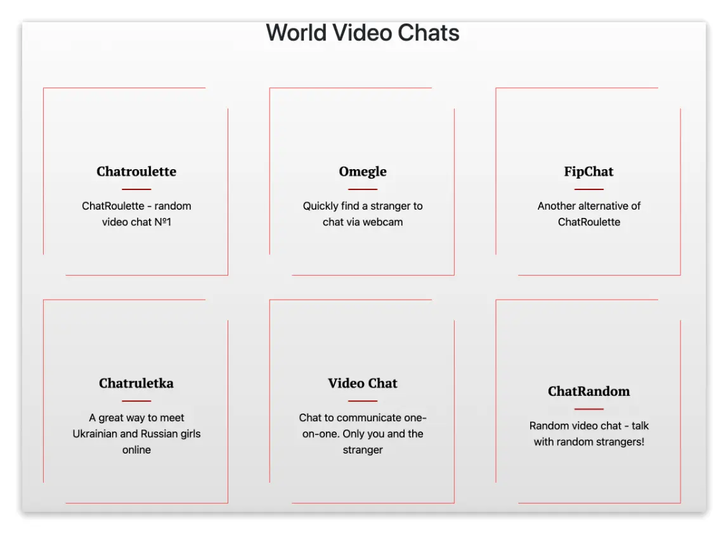This screenshot has height=534, width=728.
Task: Select the Chatroulette card
Action: (136, 181)
